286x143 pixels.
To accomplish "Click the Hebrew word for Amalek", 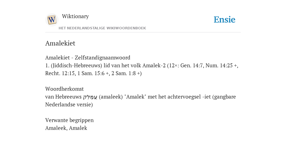I will [x=90, y=97].
